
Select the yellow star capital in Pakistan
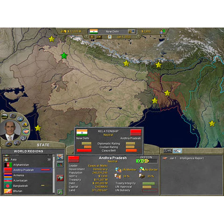tap(52, 39)
